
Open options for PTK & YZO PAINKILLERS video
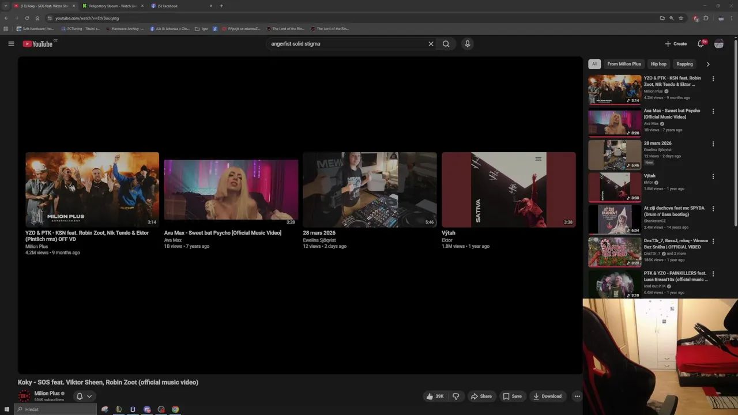pos(713,274)
